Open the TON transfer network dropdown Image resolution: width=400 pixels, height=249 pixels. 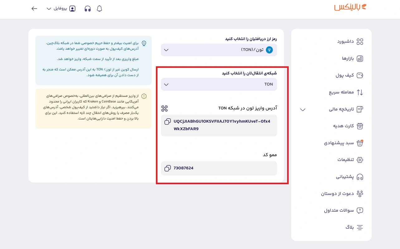pos(219,84)
